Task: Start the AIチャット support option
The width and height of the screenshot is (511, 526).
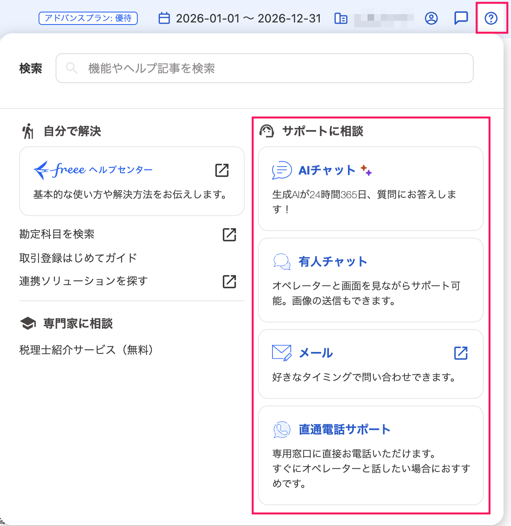Action: [x=371, y=189]
